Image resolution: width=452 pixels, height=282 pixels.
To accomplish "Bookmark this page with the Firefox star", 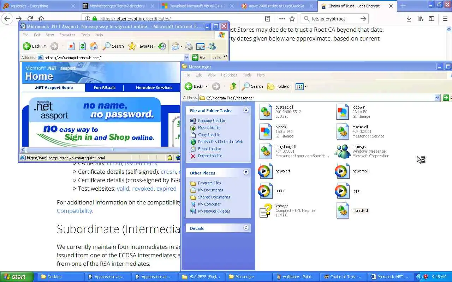I will tap(292, 19).
